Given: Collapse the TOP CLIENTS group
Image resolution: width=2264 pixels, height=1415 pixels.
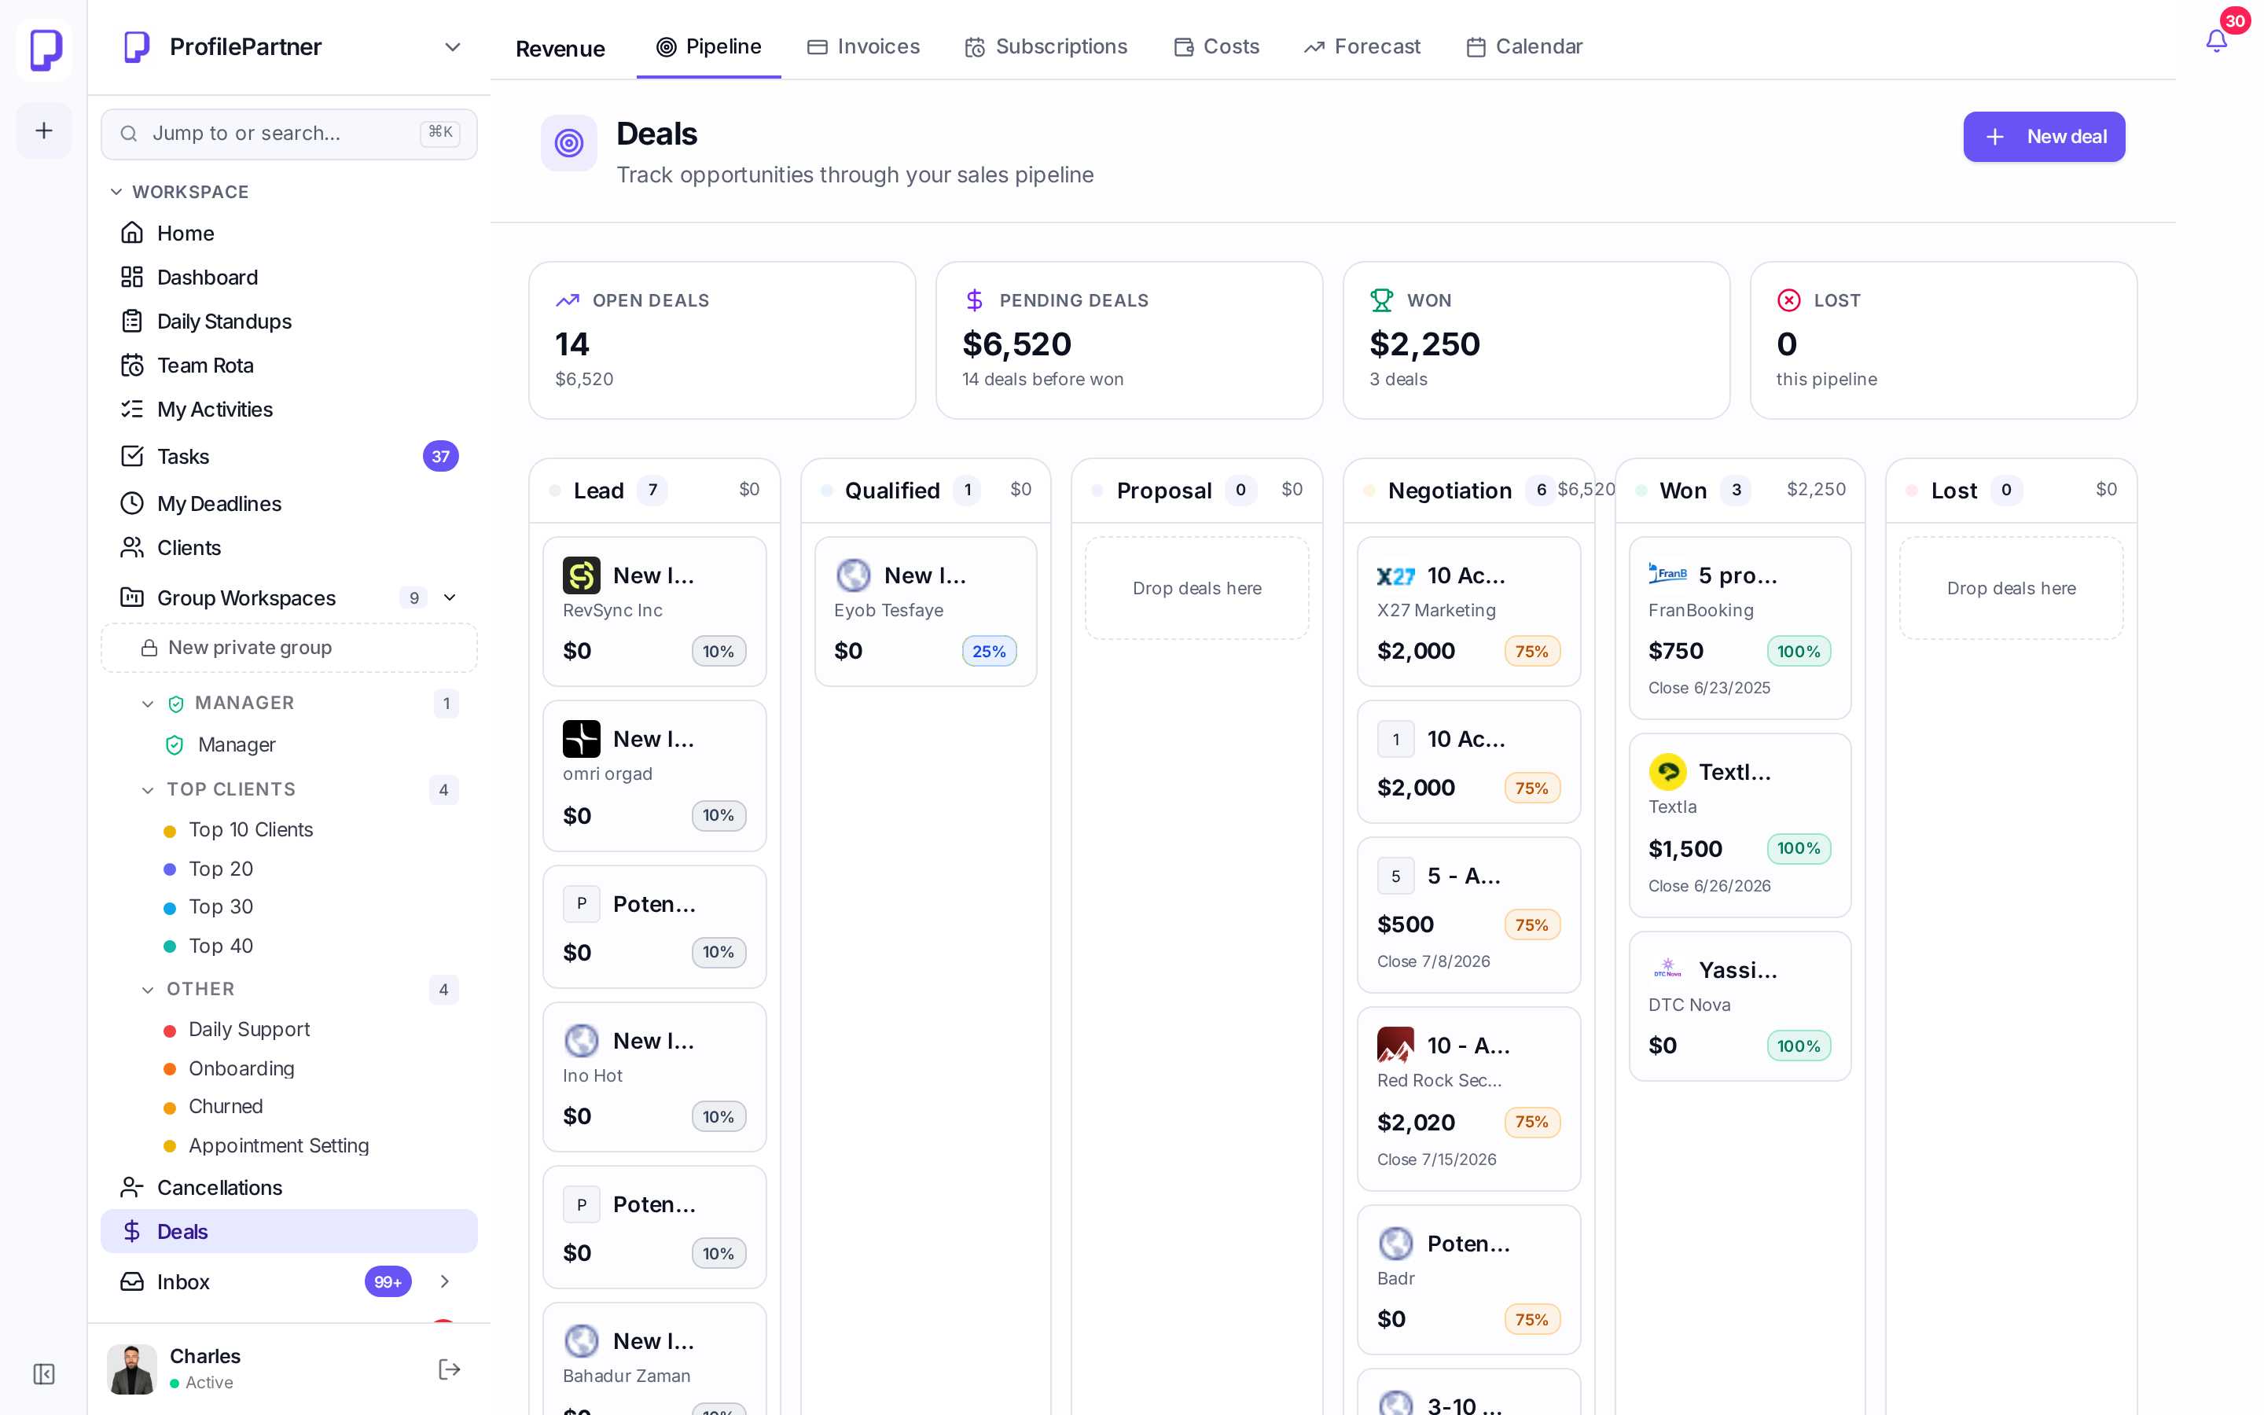Looking at the screenshot, I should point(148,790).
